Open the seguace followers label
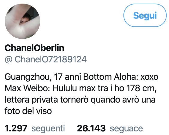This screenshot has width=169, height=135. [126, 129]
